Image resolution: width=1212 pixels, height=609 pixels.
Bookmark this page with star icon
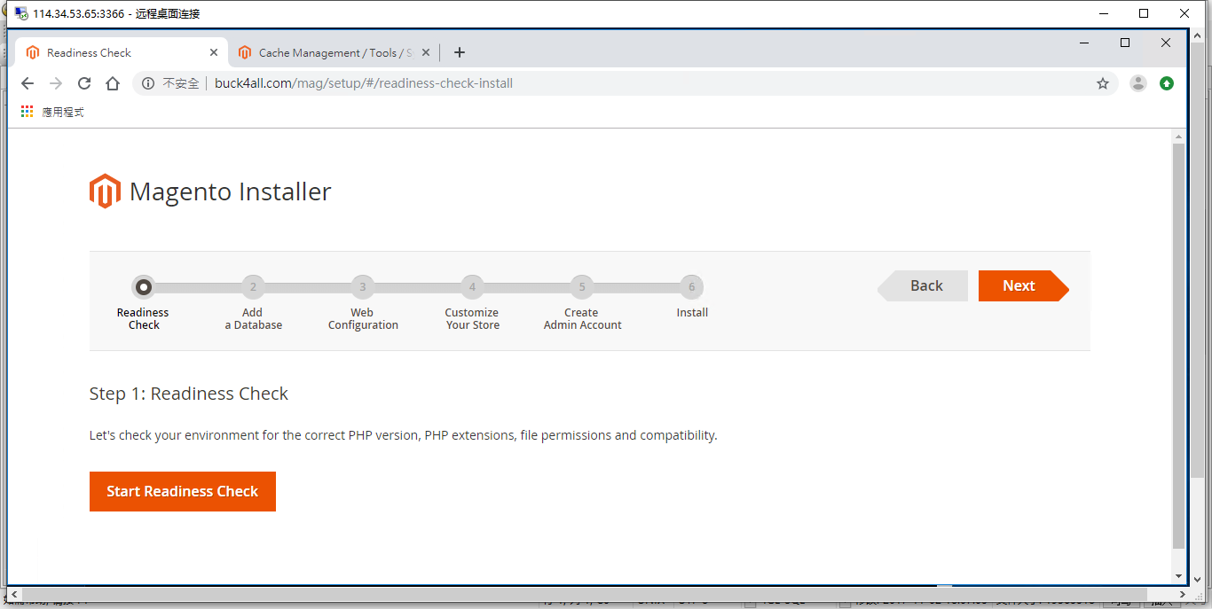point(1103,83)
